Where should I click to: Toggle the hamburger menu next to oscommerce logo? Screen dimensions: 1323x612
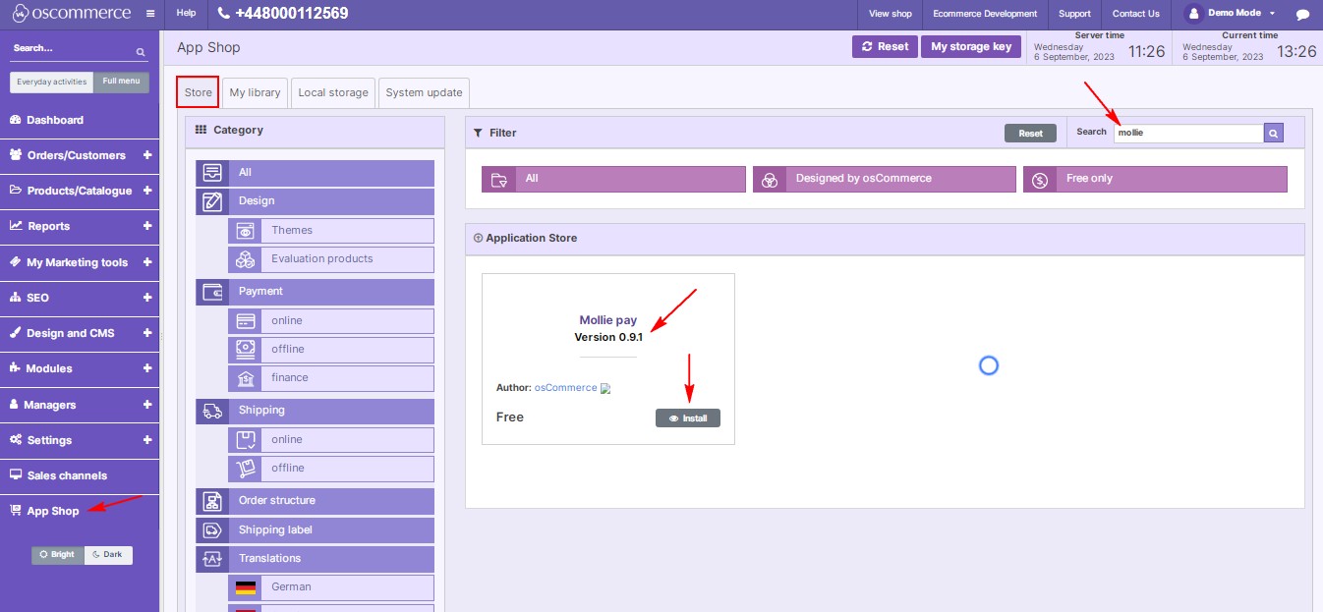[x=149, y=14]
